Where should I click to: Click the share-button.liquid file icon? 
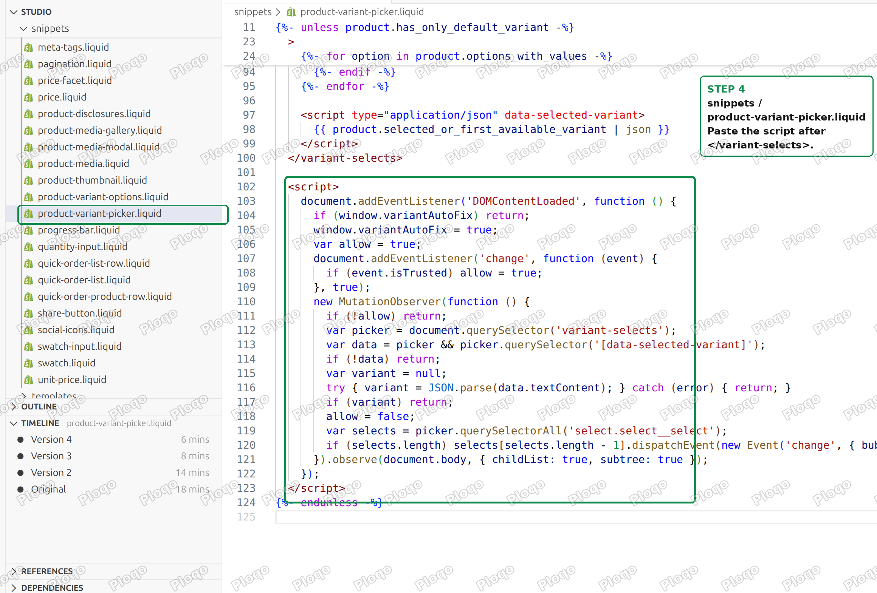[x=28, y=313]
